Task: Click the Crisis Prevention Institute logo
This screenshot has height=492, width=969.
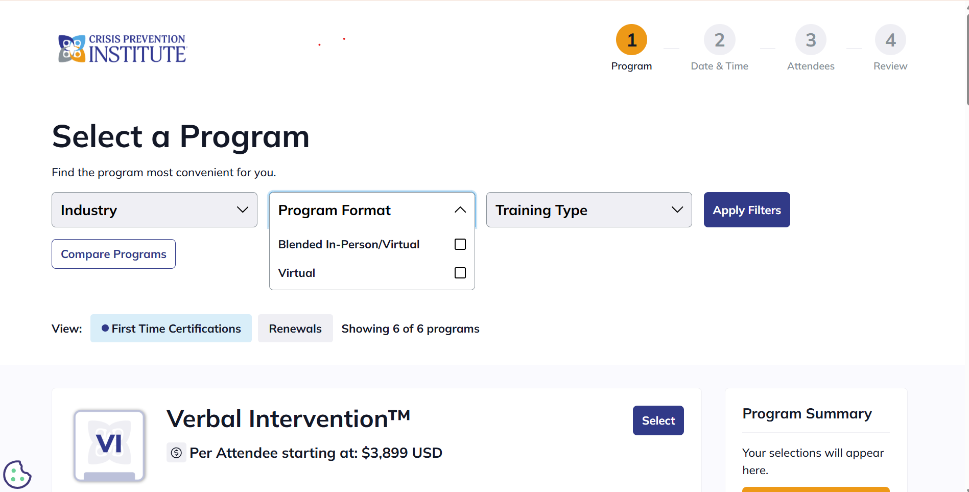Action: point(121,48)
